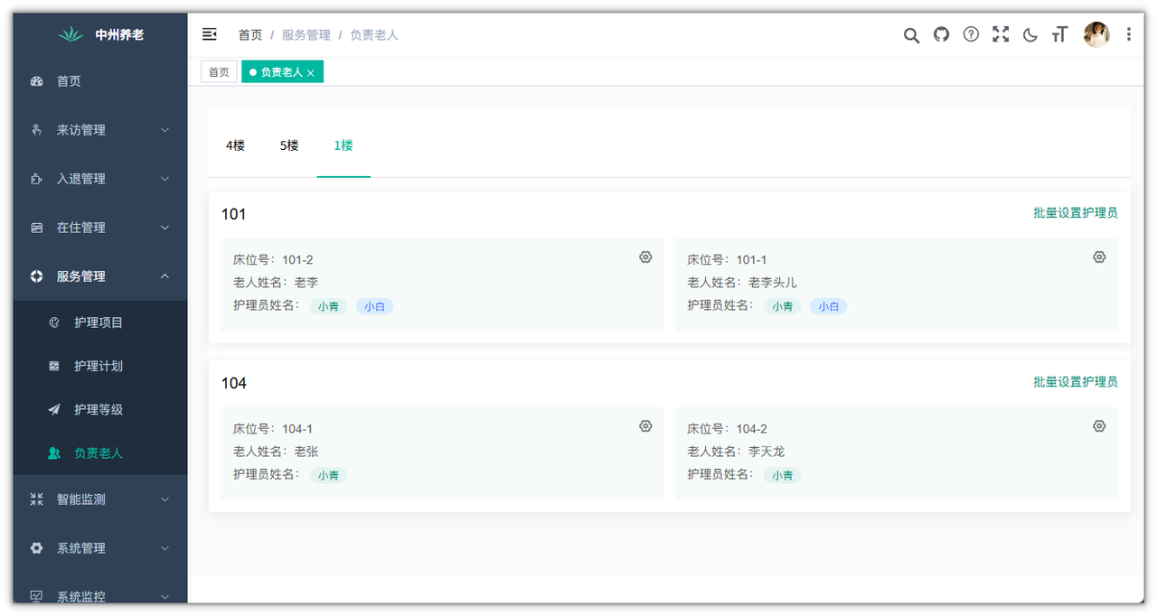Image resolution: width=1157 pixels, height=616 pixels.
Task: Open 护理计划 in the sidebar
Action: point(99,366)
